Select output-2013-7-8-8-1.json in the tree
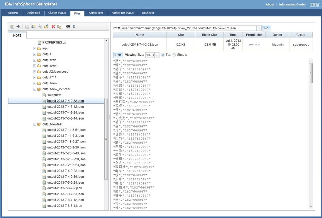 coord(65,206)
